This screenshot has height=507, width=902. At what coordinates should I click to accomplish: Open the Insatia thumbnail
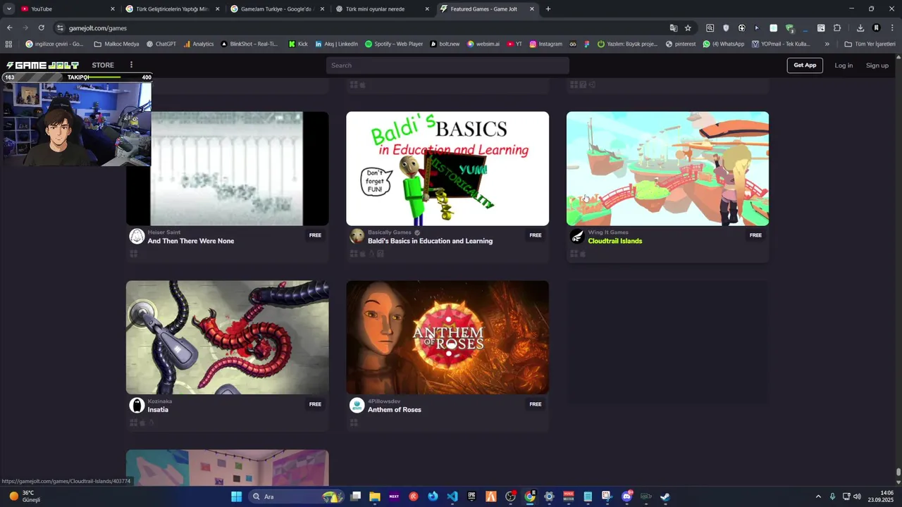click(227, 337)
